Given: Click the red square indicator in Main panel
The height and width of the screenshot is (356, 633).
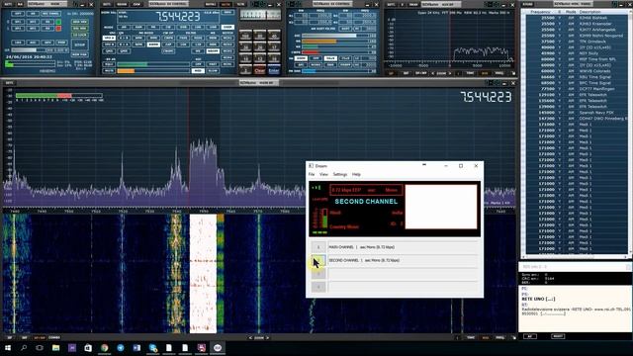Looking at the screenshot, I should tap(58, 29).
